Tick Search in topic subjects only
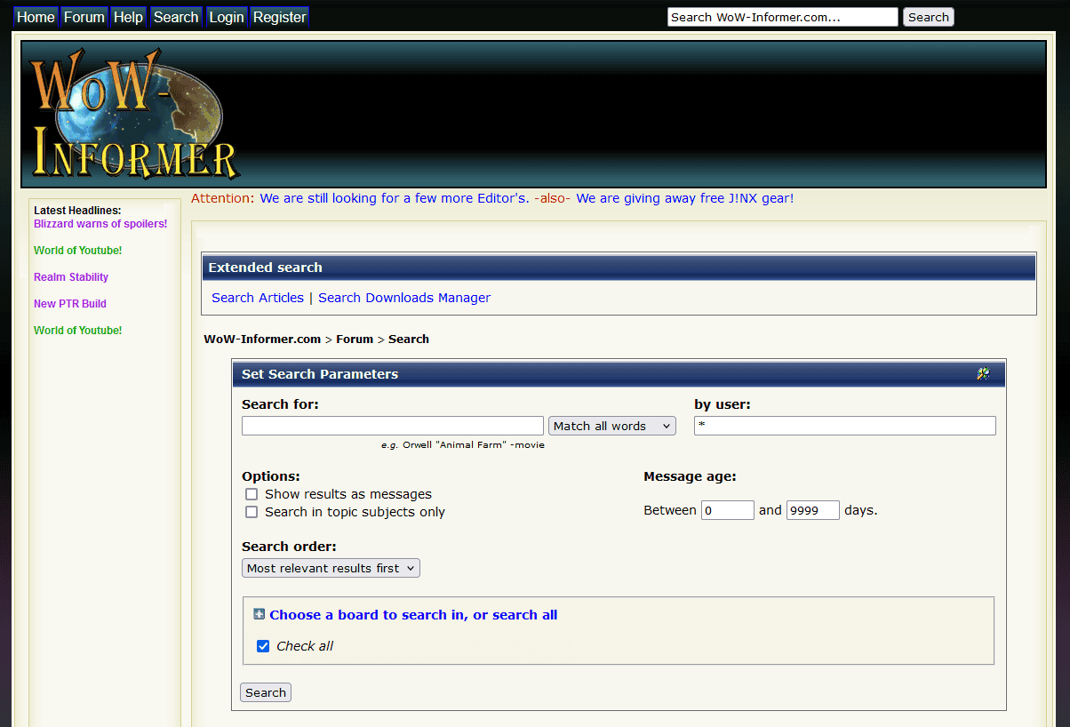Screen dimensions: 1070x727 [x=252, y=512]
